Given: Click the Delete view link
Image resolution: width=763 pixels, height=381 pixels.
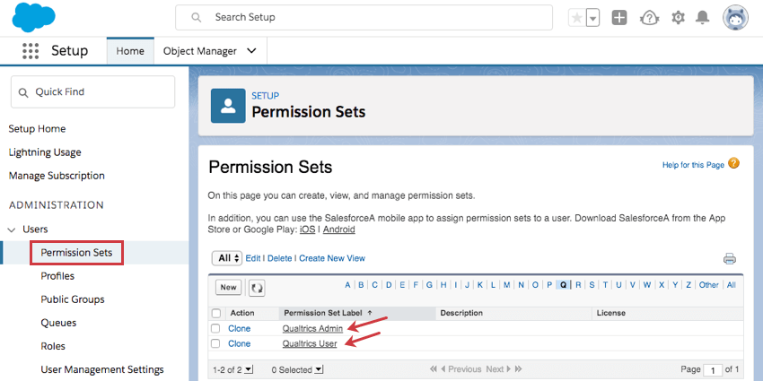Looking at the screenshot, I should (x=280, y=258).
